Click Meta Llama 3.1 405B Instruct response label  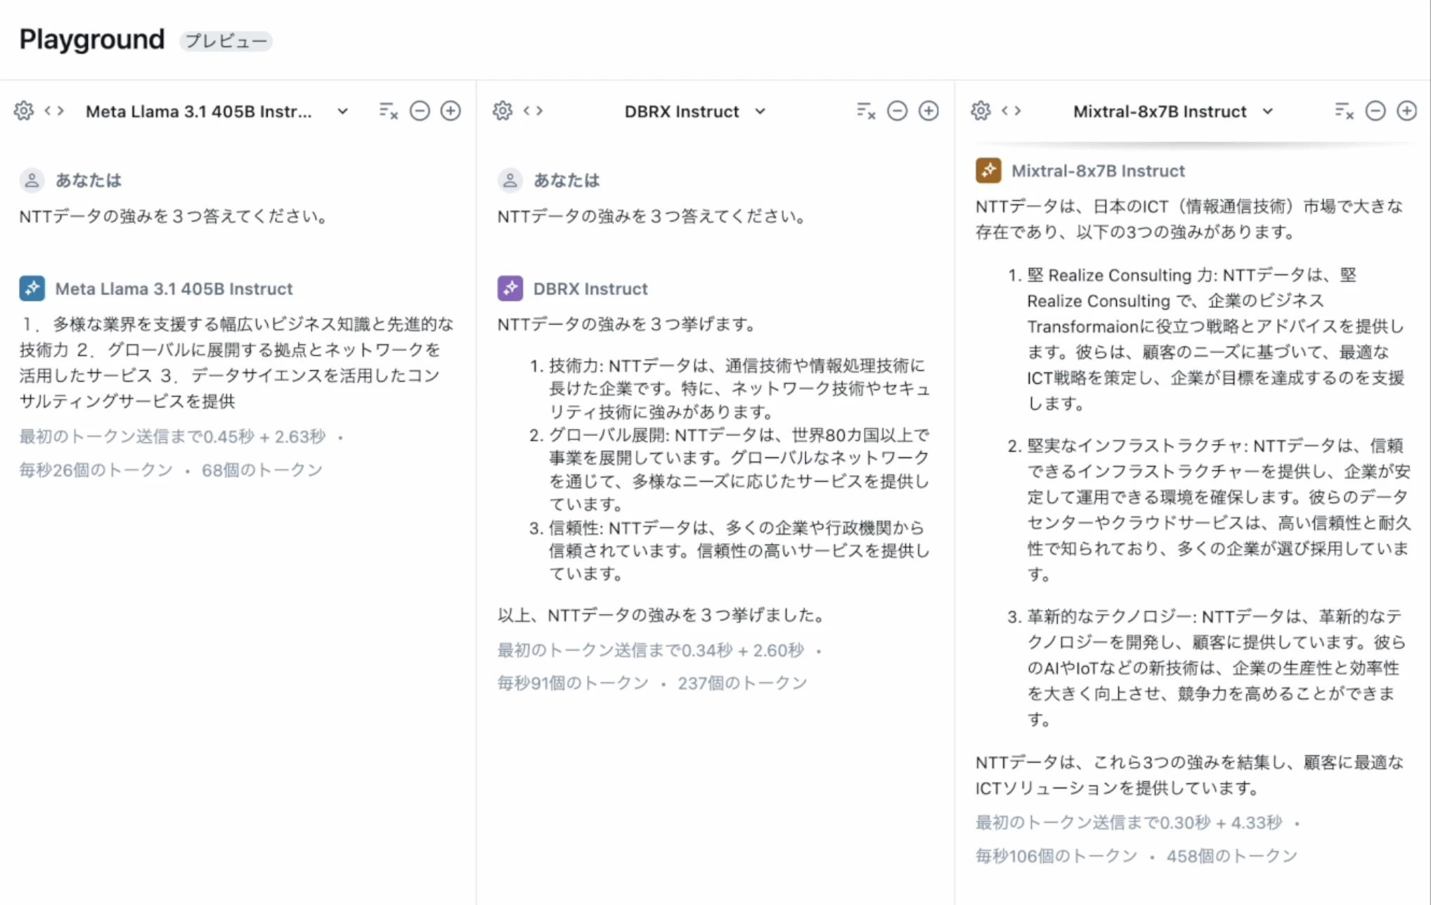click(174, 289)
